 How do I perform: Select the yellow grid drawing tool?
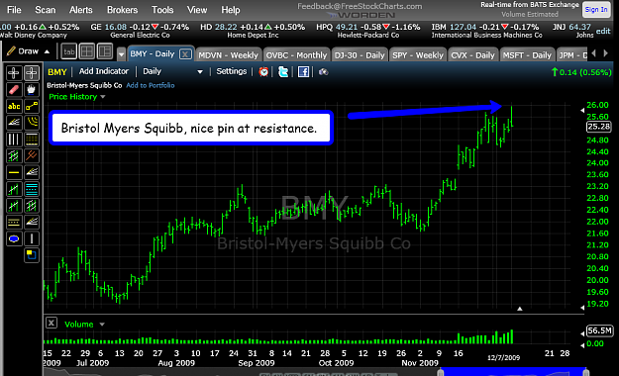31,140
